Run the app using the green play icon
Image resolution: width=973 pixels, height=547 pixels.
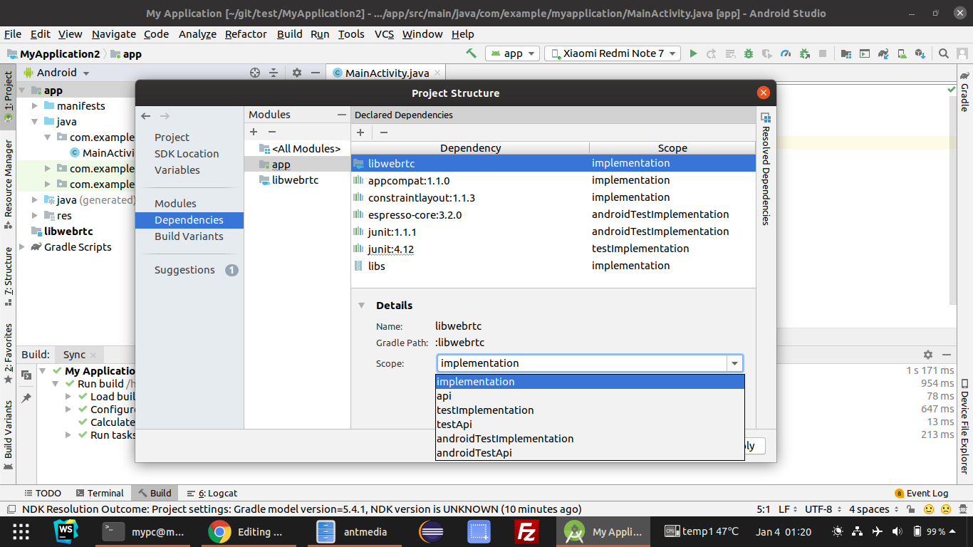pyautogui.click(x=693, y=53)
